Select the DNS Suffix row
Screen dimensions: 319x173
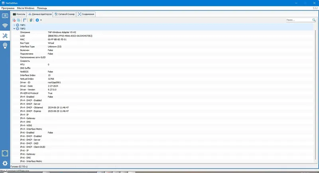(x=163, y=68)
